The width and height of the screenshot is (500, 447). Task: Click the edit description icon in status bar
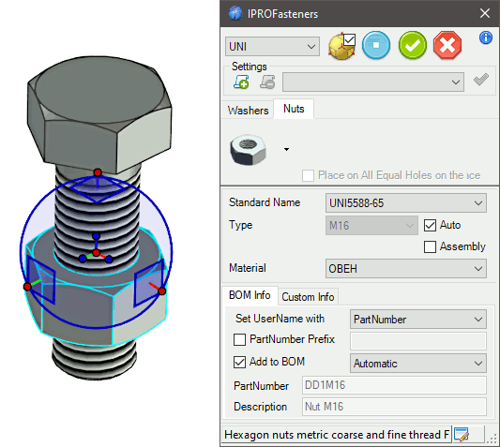[462, 435]
